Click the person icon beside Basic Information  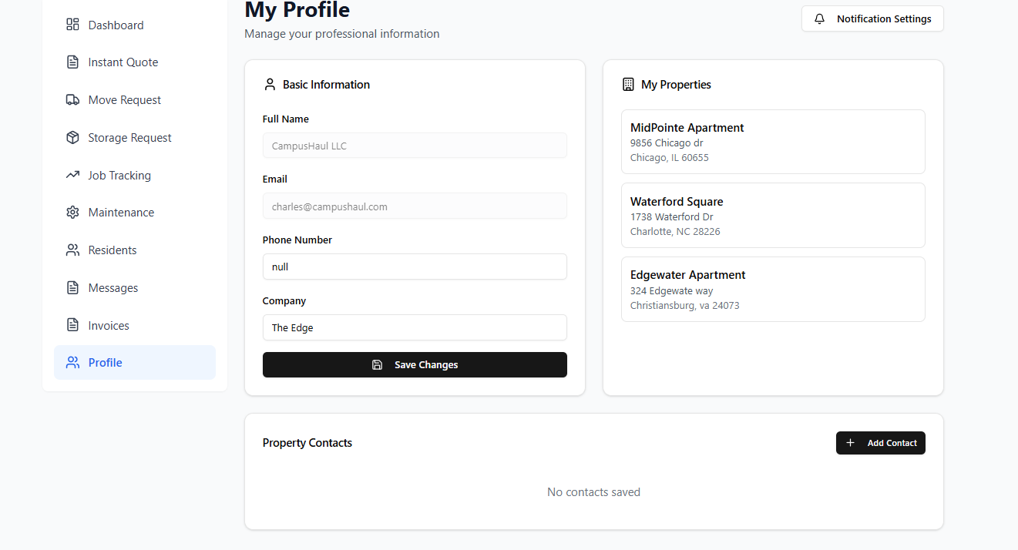(x=270, y=84)
